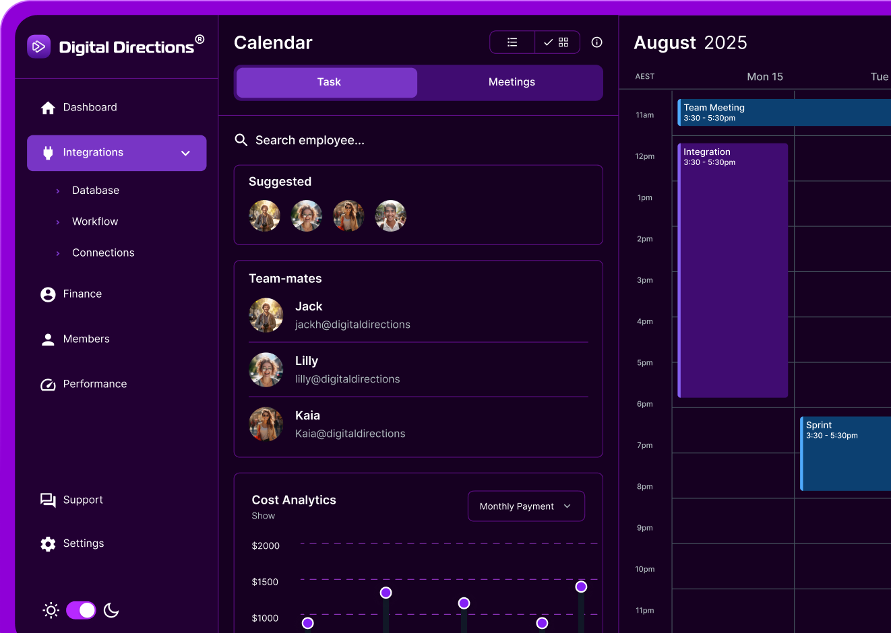Open the Monthly Payment dropdown
Image resolution: width=891 pixels, height=633 pixels.
(526, 506)
